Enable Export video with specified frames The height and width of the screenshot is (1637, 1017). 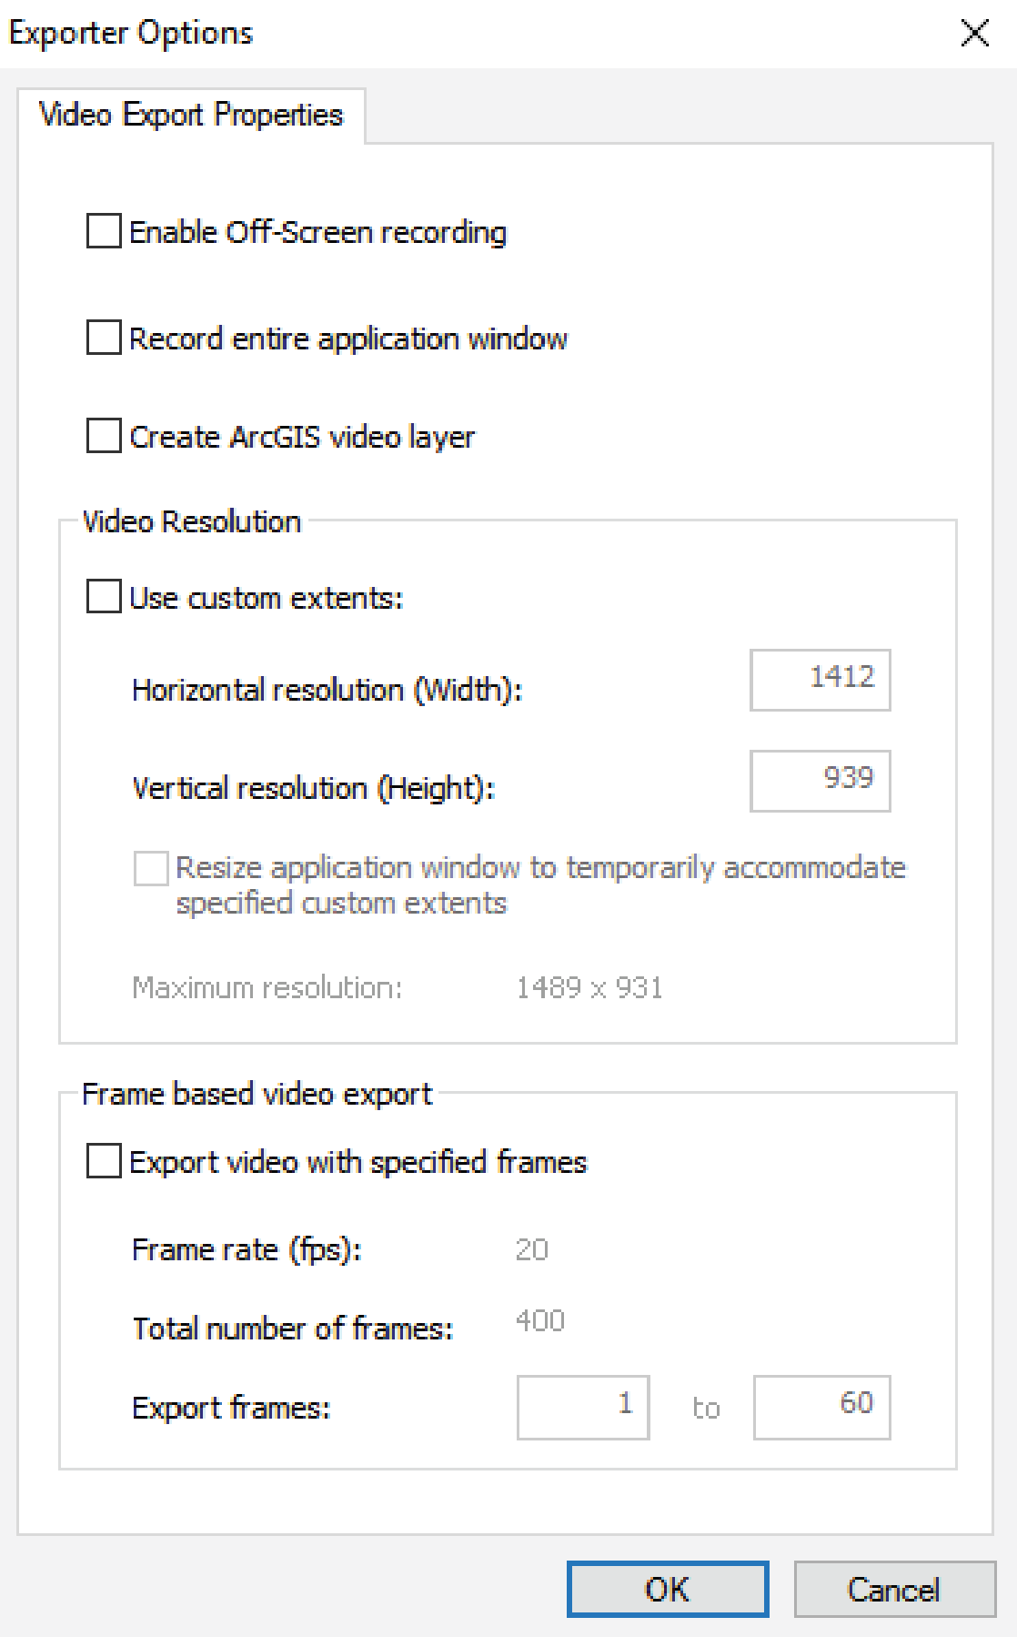click(x=104, y=1161)
